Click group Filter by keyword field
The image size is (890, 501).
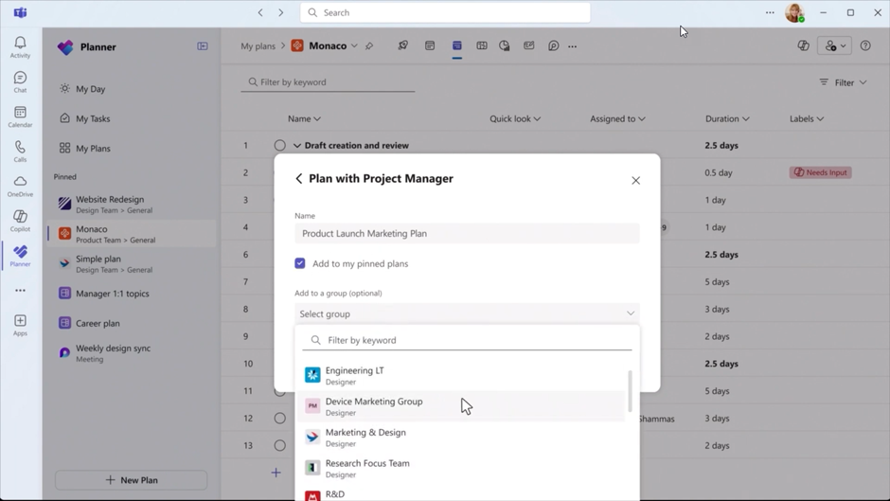(x=467, y=340)
